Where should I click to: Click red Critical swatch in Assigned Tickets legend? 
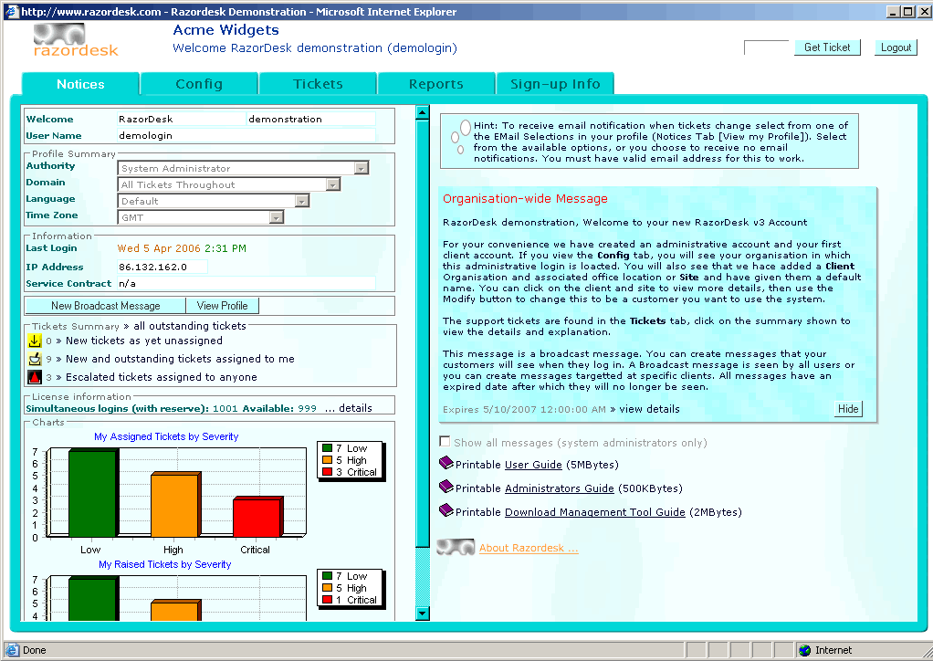pos(327,472)
